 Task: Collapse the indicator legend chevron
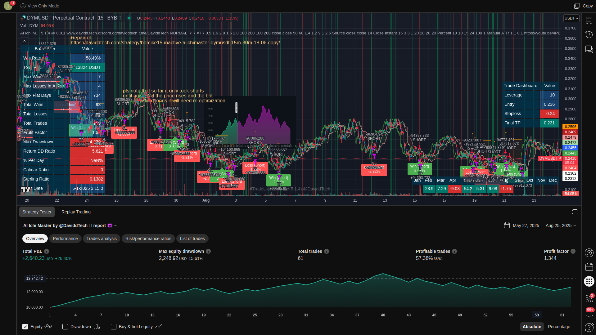point(24,41)
